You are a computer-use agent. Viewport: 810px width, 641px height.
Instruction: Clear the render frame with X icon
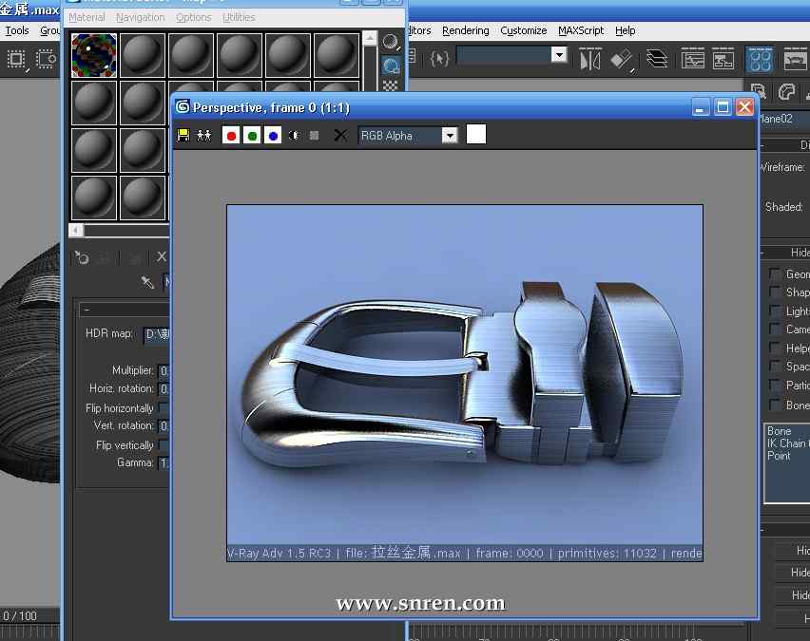340,136
